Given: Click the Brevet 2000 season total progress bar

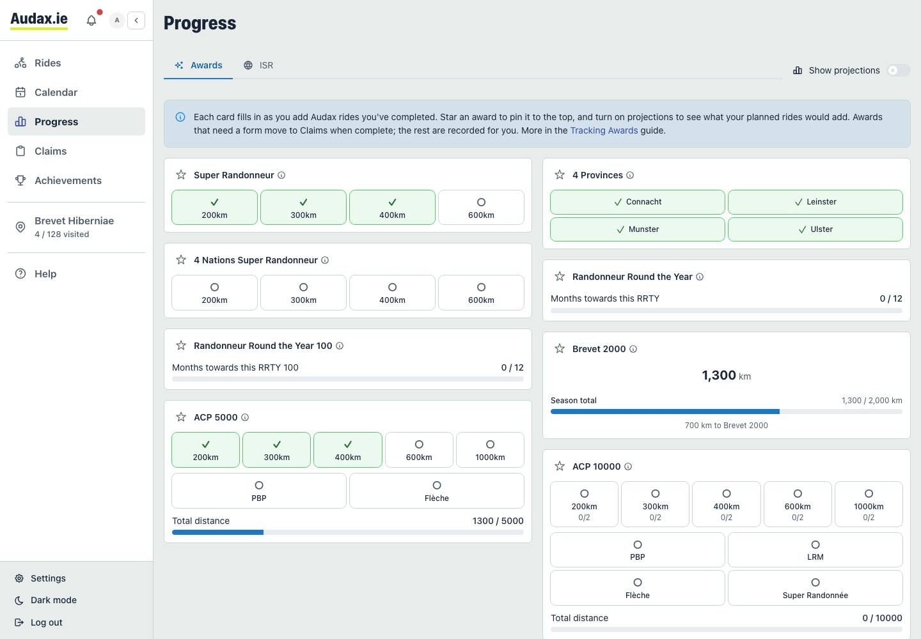Looking at the screenshot, I should coord(727,412).
